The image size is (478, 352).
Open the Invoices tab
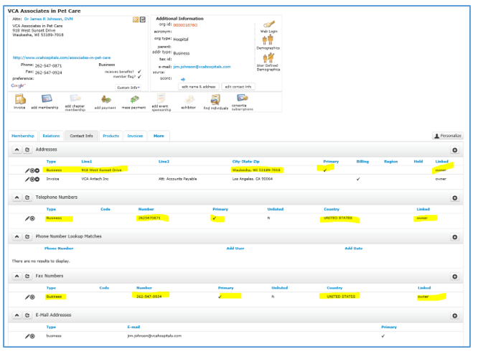click(x=135, y=135)
